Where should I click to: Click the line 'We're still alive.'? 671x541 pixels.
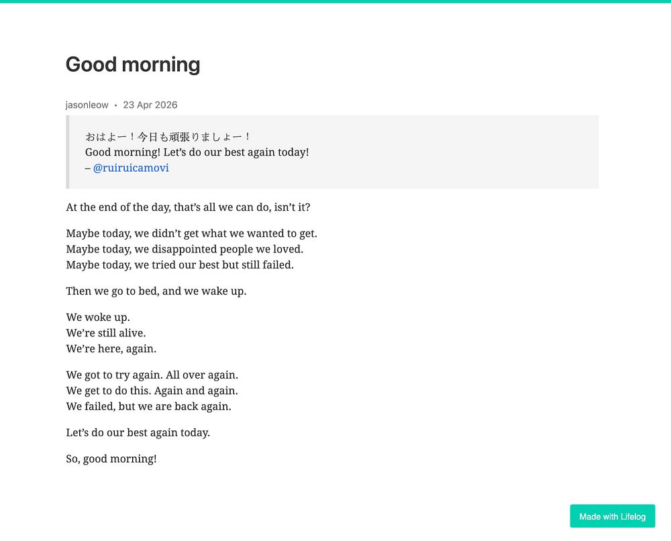(106, 333)
